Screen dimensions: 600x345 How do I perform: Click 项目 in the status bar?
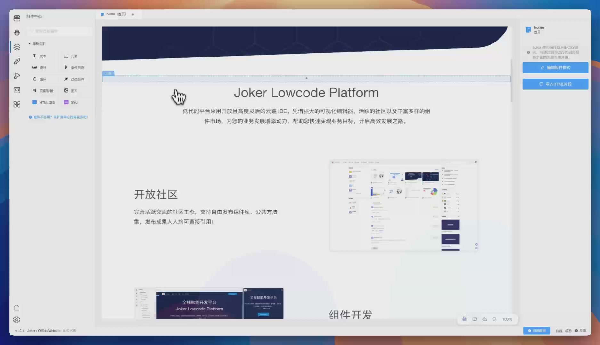[x=568, y=331]
